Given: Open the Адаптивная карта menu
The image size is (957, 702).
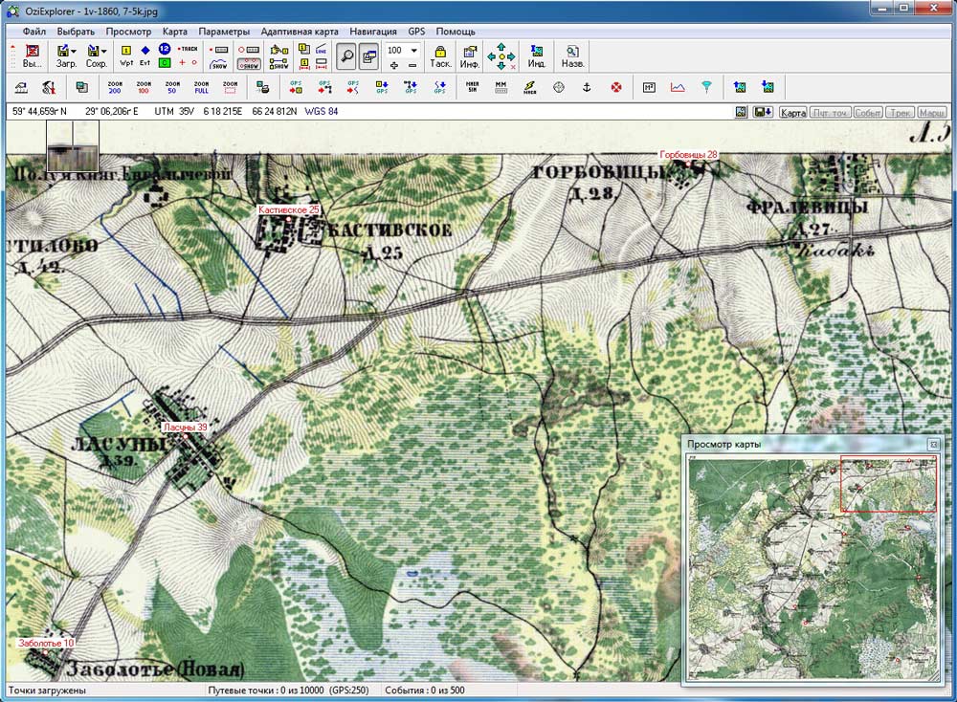Looking at the screenshot, I should coord(299,32).
